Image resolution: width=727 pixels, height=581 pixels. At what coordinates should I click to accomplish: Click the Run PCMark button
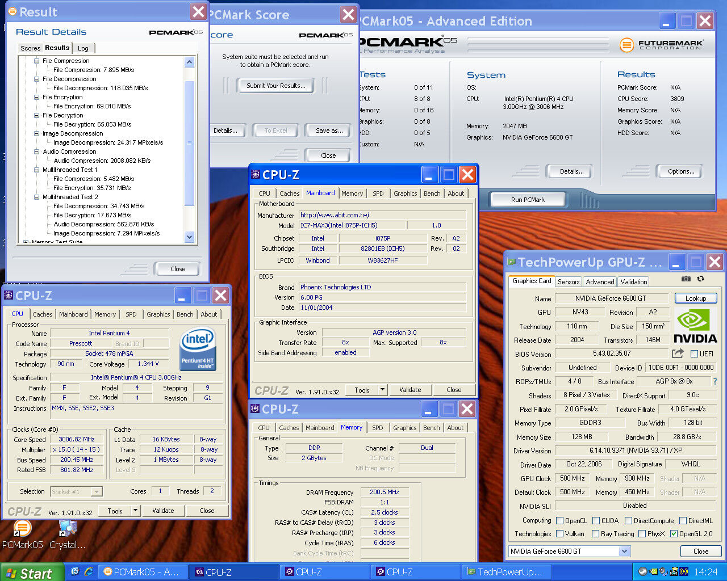coord(528,200)
